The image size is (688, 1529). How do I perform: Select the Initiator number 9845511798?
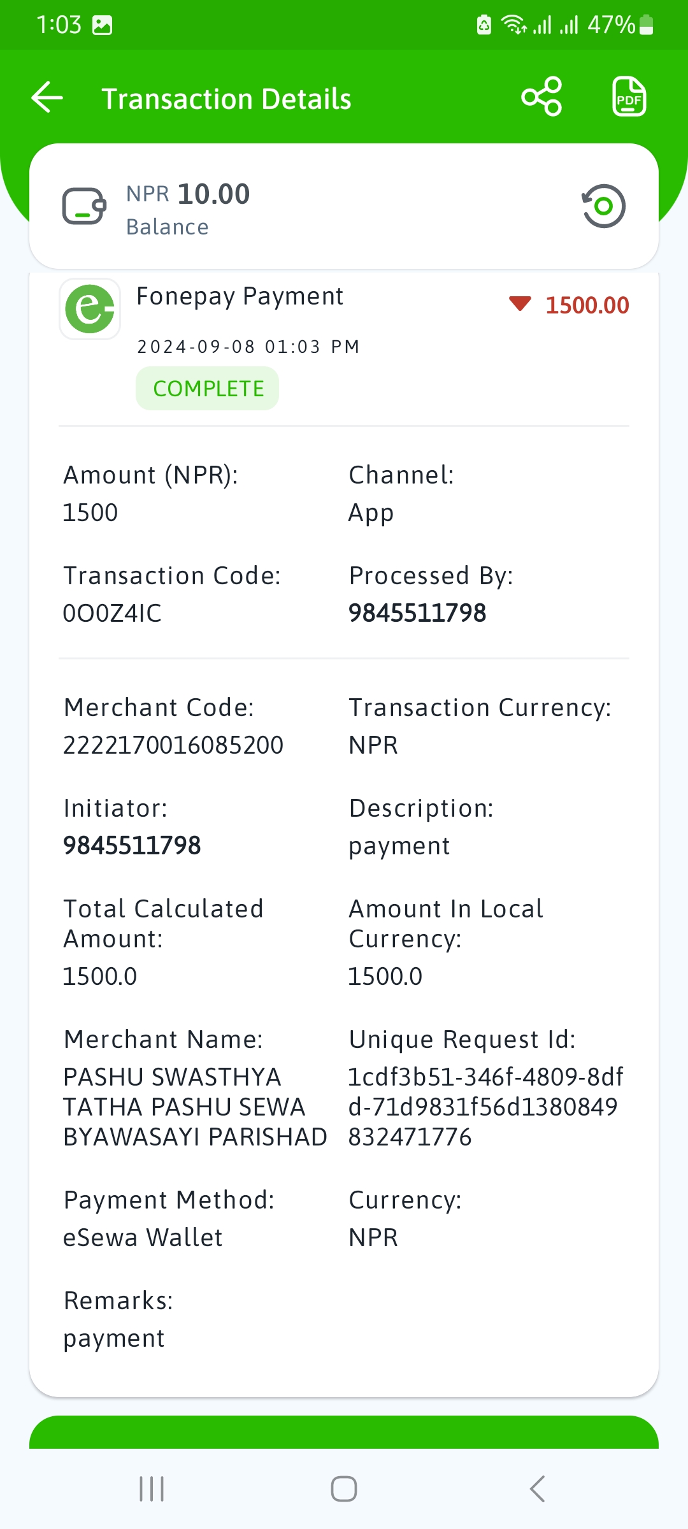click(132, 845)
